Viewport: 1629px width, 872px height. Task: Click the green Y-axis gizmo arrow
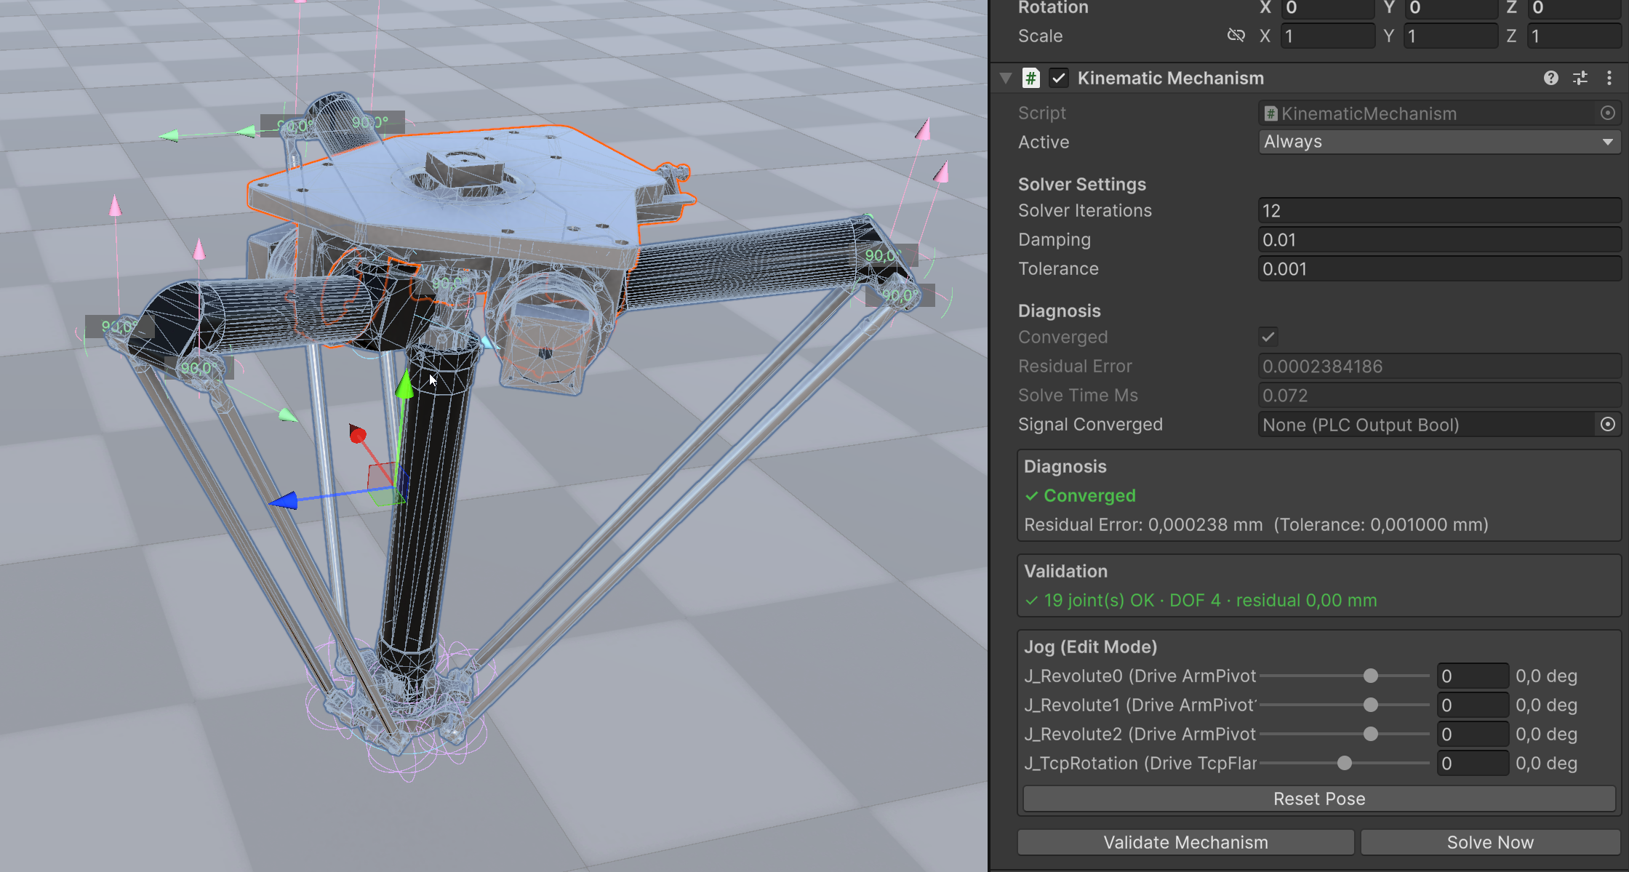[x=404, y=384]
